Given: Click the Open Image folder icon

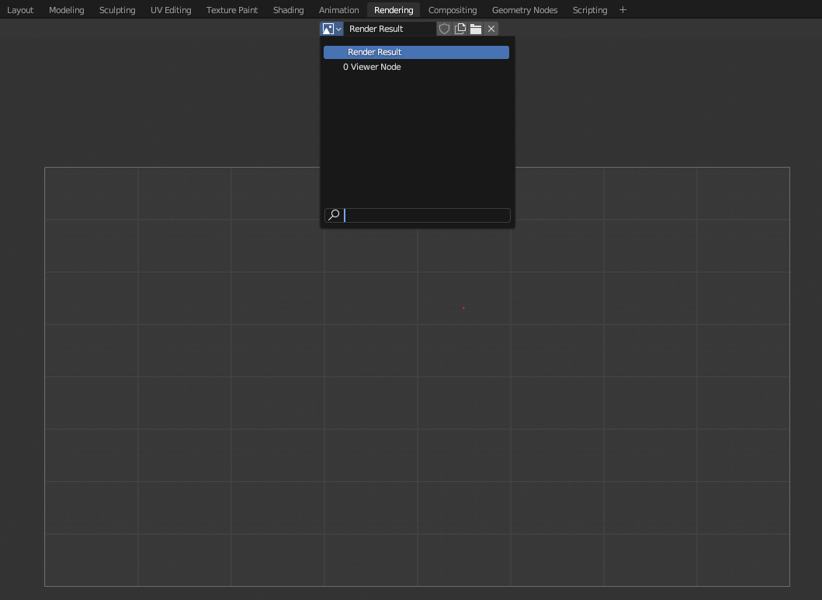Looking at the screenshot, I should (475, 29).
